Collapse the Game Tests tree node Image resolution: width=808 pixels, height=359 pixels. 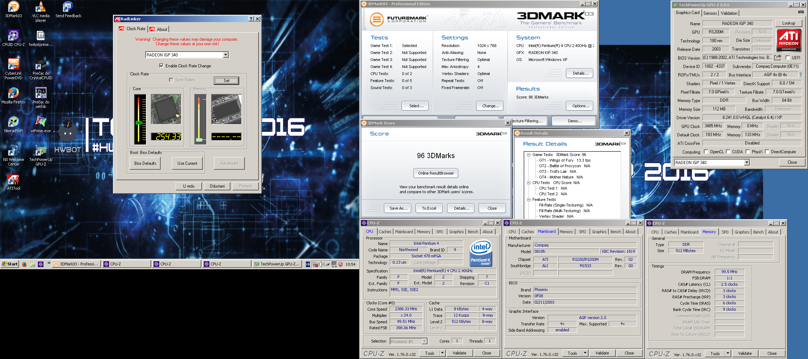[x=528, y=155]
